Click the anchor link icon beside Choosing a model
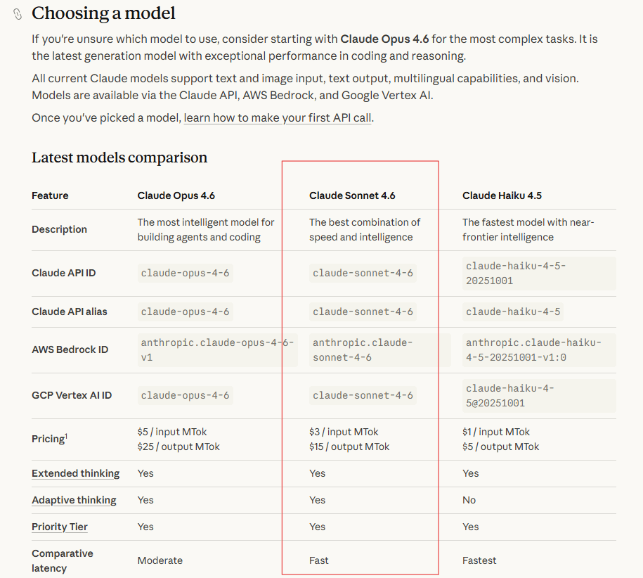 (x=18, y=14)
